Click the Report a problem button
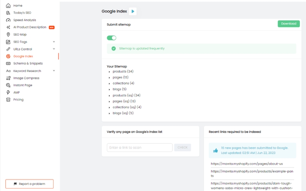 29,184
